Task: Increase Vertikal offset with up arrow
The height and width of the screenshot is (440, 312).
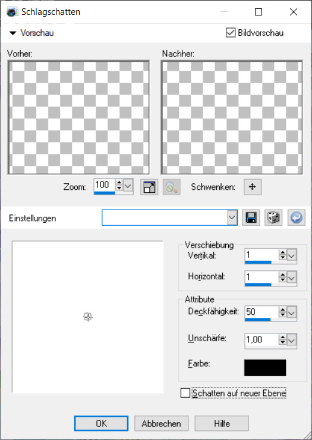Action: coord(282,252)
